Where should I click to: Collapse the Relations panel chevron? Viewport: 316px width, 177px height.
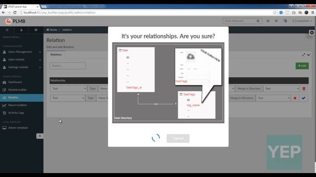(309, 55)
